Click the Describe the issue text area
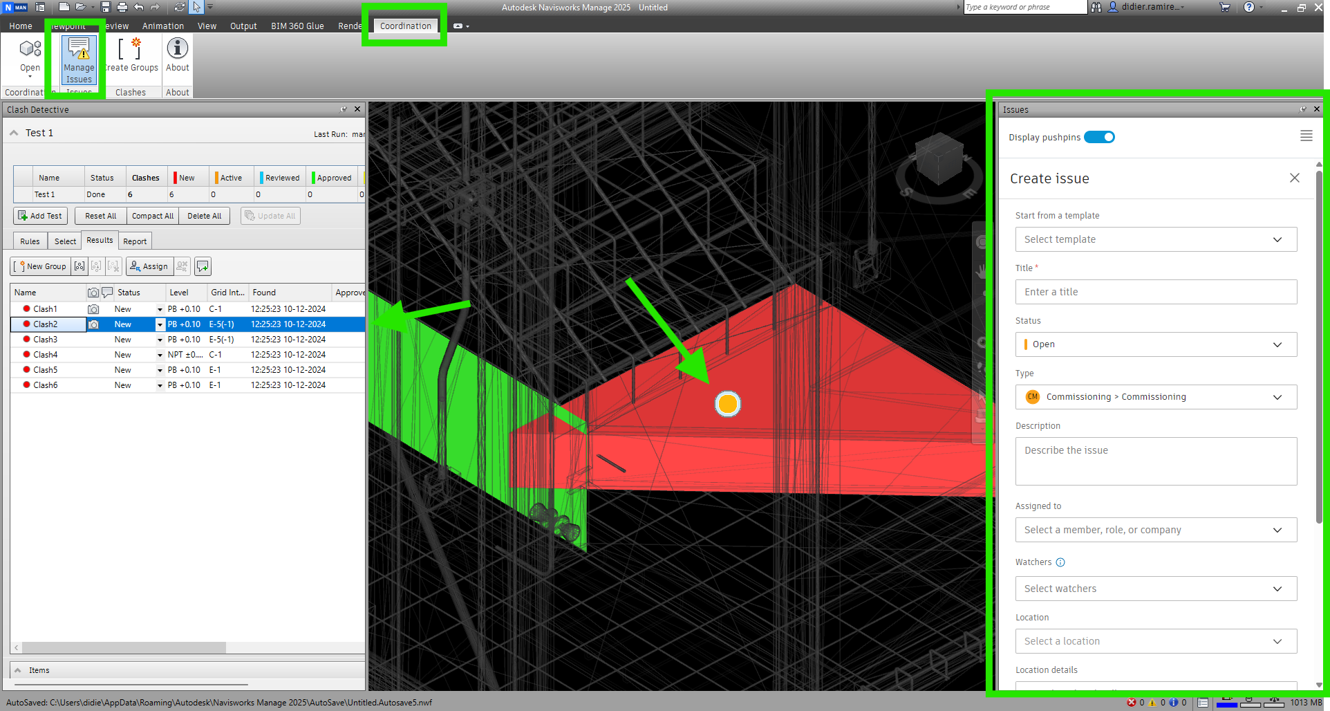 tap(1156, 461)
